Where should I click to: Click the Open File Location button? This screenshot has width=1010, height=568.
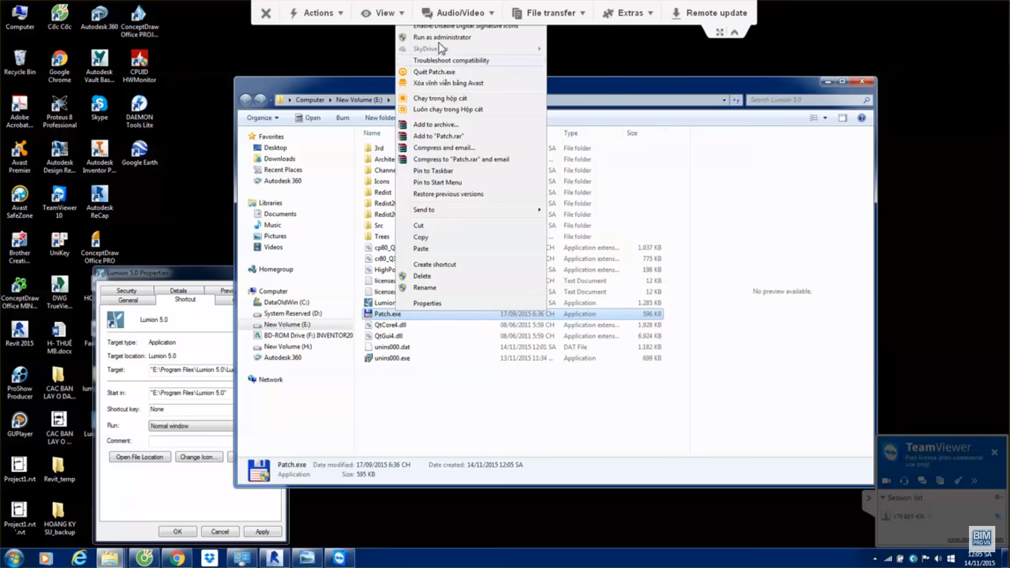[139, 457]
